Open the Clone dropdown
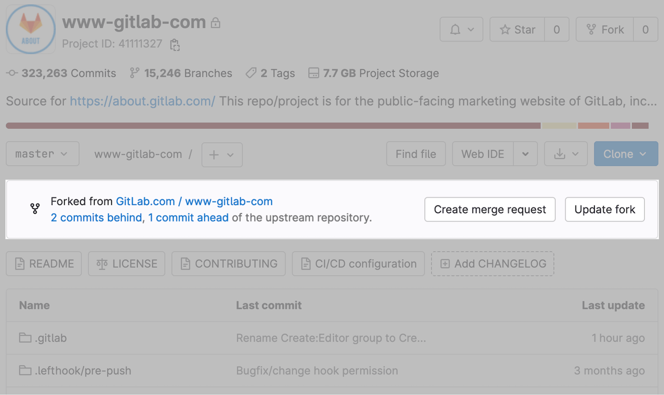This screenshot has width=664, height=395. 626,154
